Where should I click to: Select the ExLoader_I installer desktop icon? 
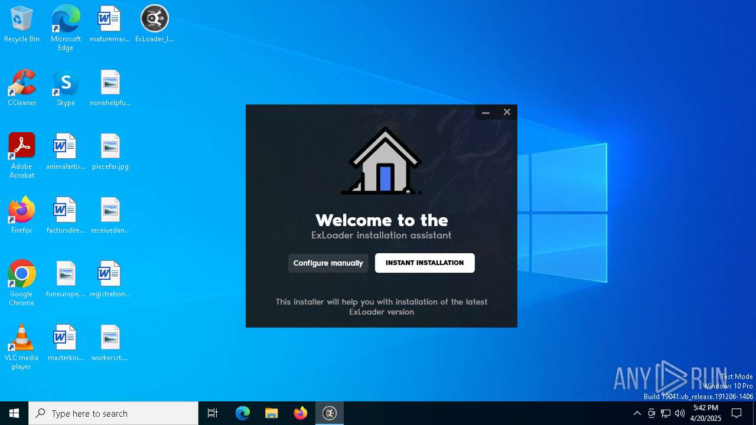click(x=154, y=25)
